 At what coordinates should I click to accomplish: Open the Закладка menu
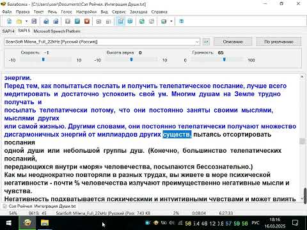click(139, 12)
